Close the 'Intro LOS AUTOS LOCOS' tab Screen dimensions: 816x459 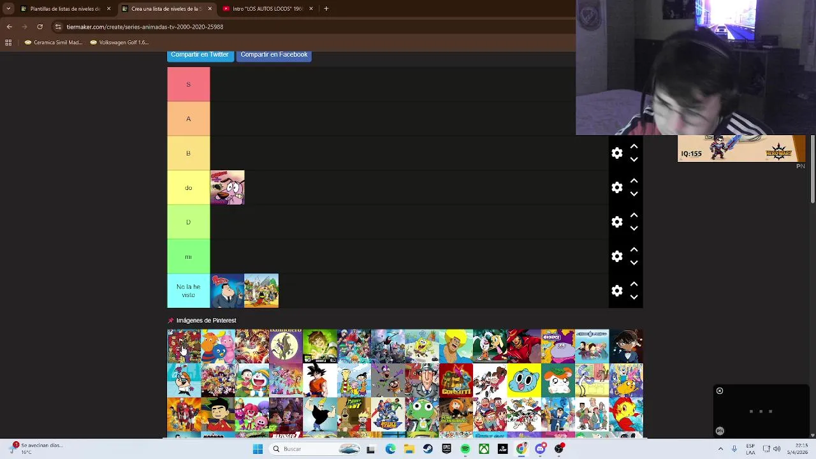pyautogui.click(x=311, y=9)
